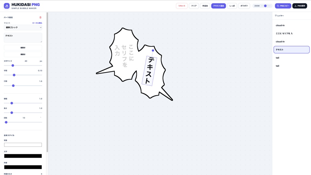311x175 pixels.
Task: Click the HUKIDASI PNG logo icon
Action: (6, 5)
